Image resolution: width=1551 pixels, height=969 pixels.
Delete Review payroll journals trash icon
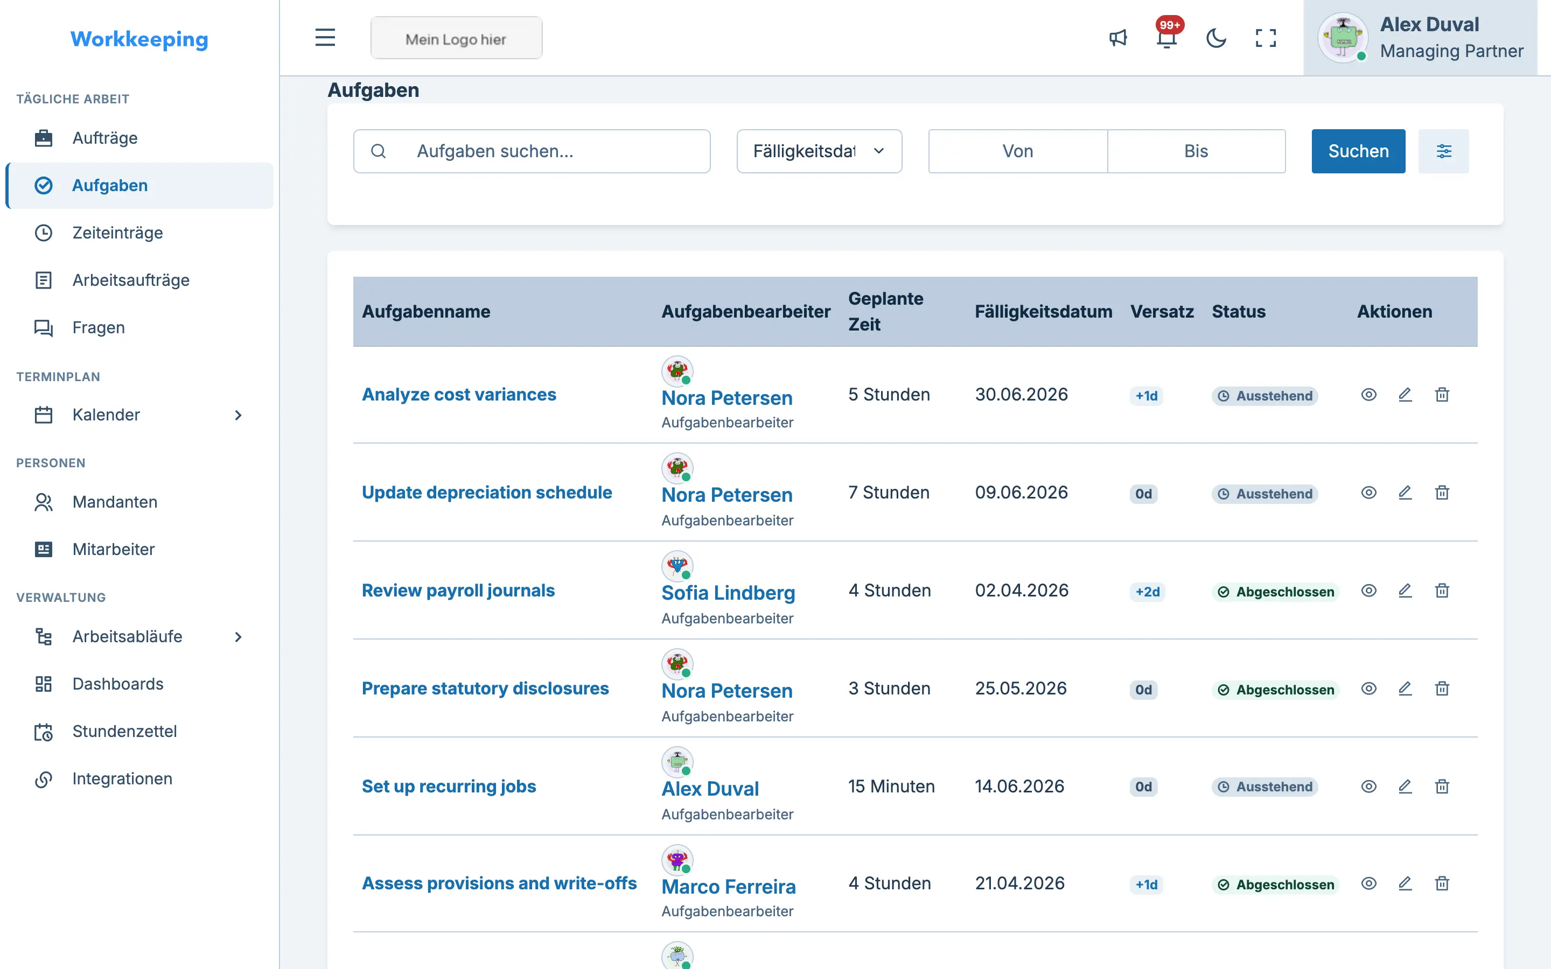point(1442,591)
